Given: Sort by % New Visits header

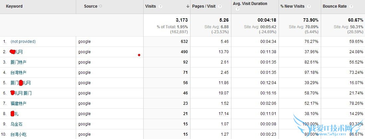Looking at the screenshot, I should pyautogui.click(x=293, y=6).
